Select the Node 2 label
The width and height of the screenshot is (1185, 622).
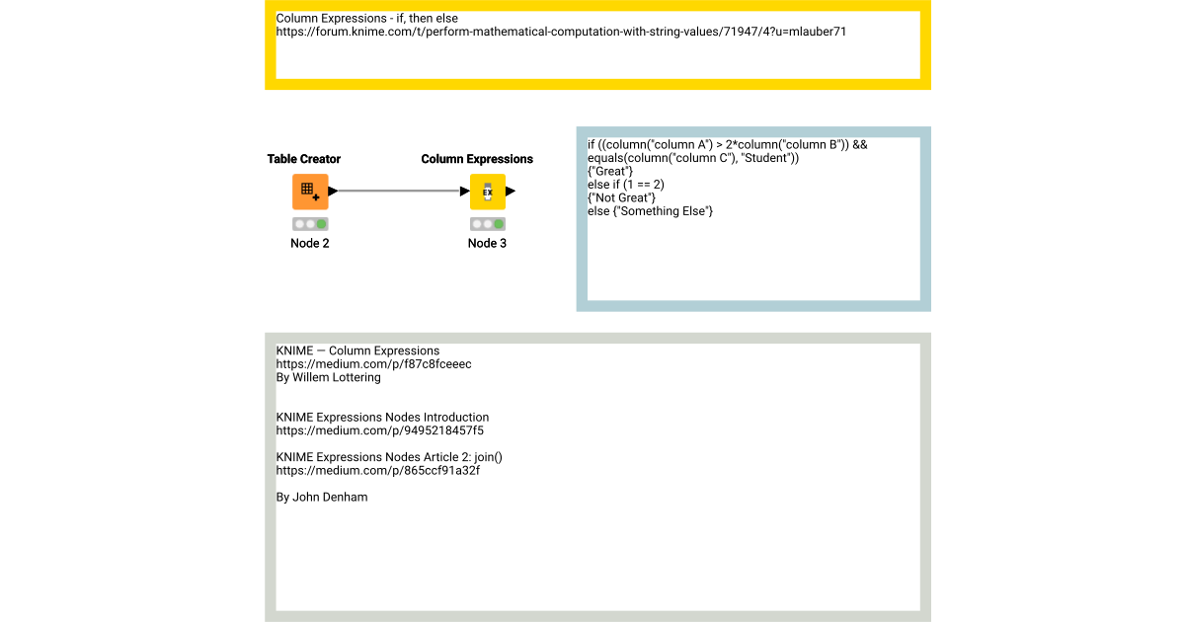point(309,243)
